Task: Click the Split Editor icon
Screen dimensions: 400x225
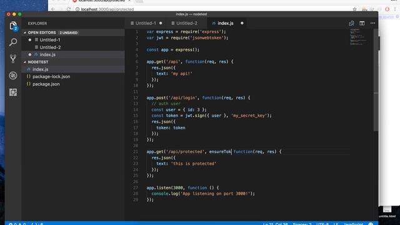Action: click(x=362, y=23)
